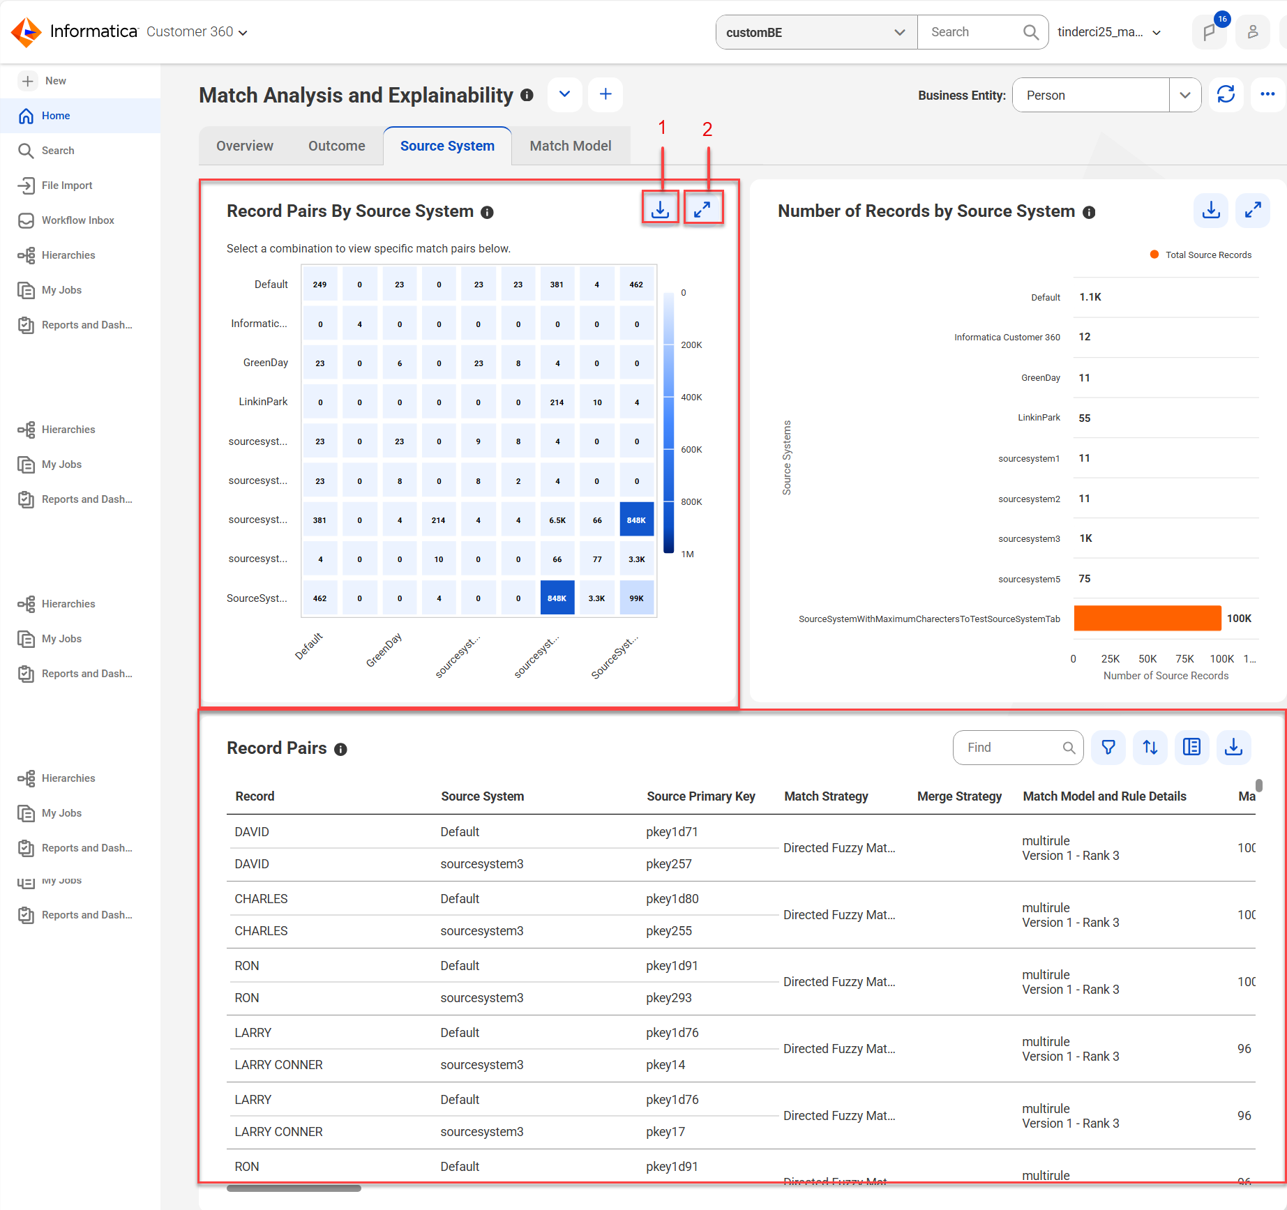Toggle the Total Source Records legend item
1287x1210 pixels.
coord(1201,255)
